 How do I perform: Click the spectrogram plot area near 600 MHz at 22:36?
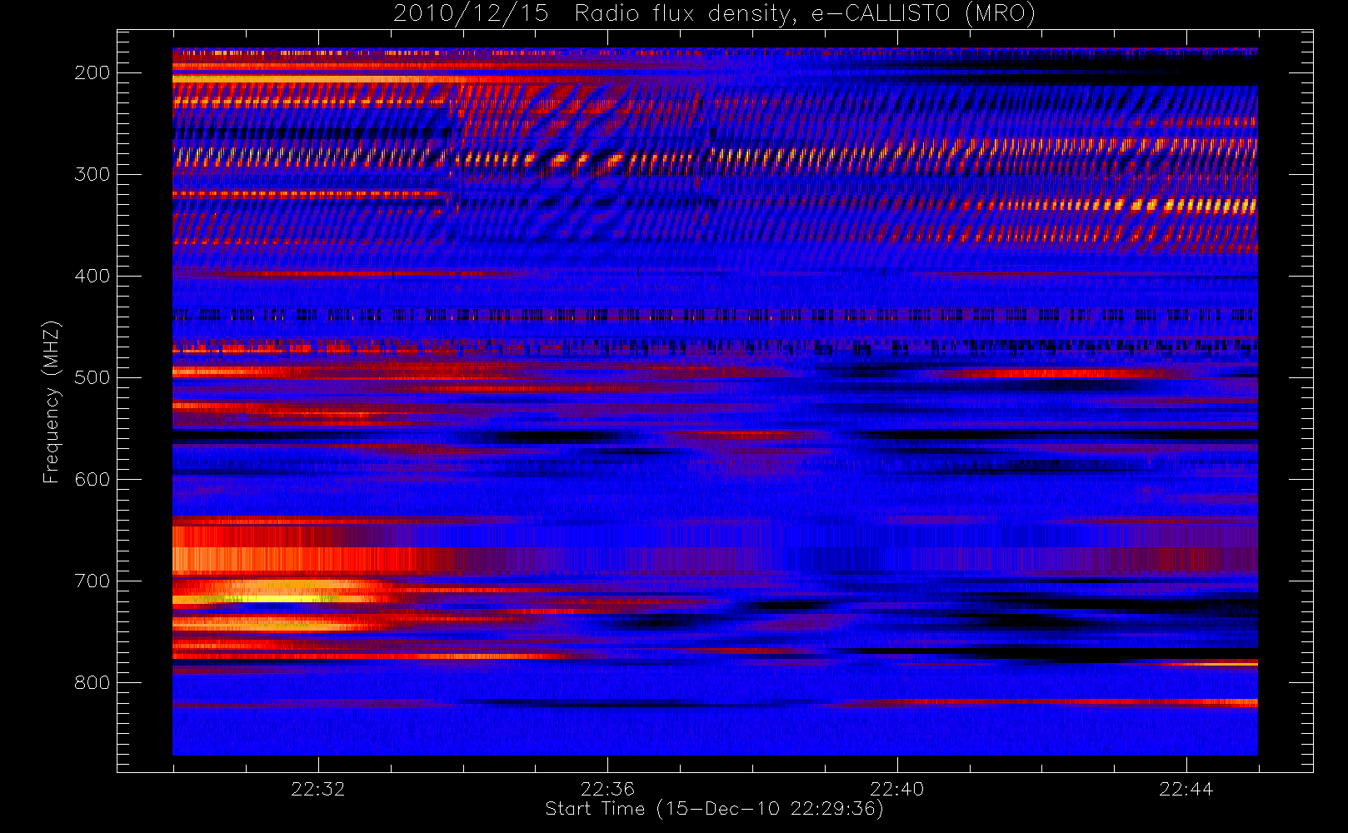[x=607, y=479]
